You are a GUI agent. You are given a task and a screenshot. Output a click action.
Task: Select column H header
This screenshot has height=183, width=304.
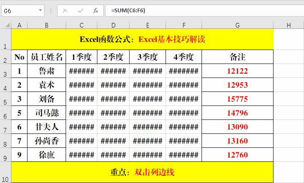pyautogui.click(x=289, y=25)
